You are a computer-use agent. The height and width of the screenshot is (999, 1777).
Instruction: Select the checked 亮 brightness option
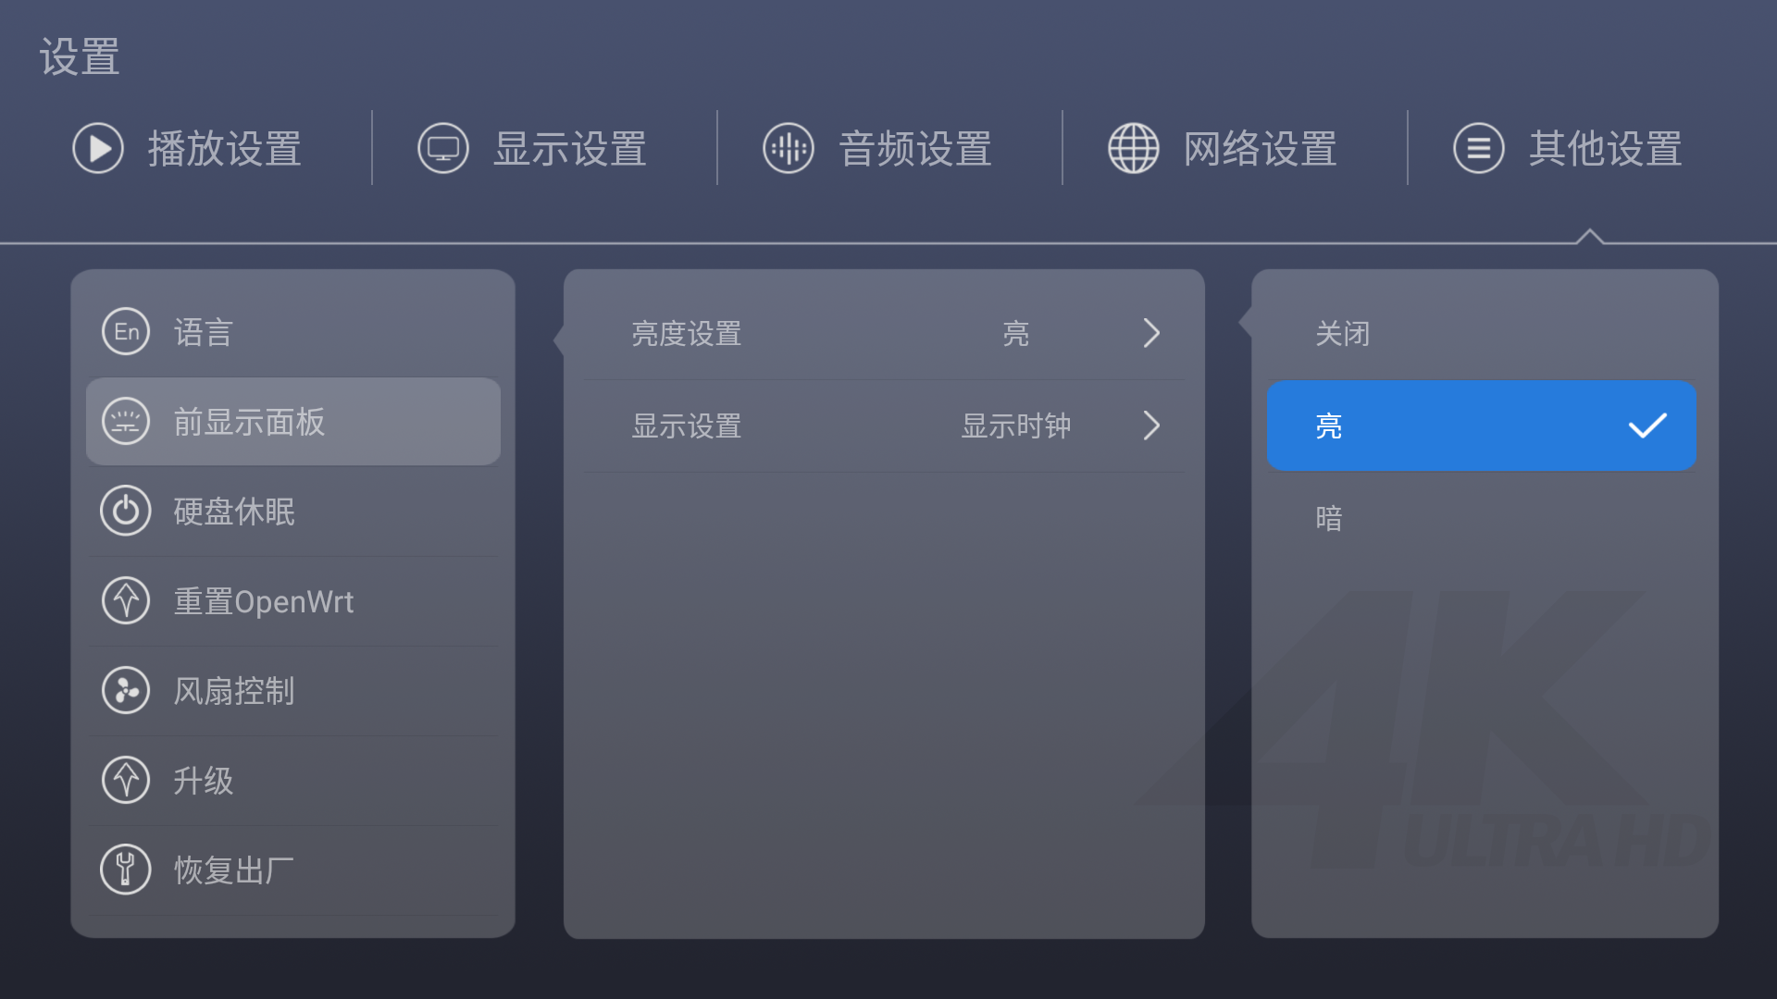click(1482, 425)
